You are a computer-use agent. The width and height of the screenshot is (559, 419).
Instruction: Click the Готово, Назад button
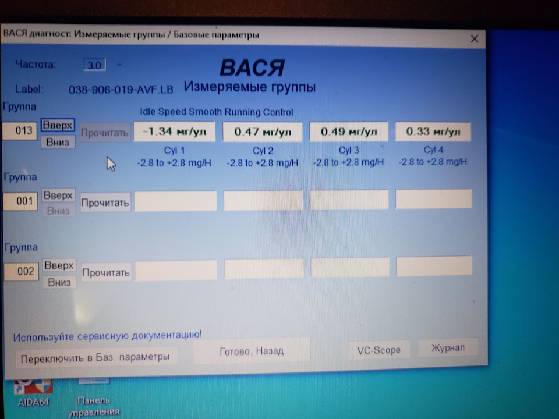(252, 351)
